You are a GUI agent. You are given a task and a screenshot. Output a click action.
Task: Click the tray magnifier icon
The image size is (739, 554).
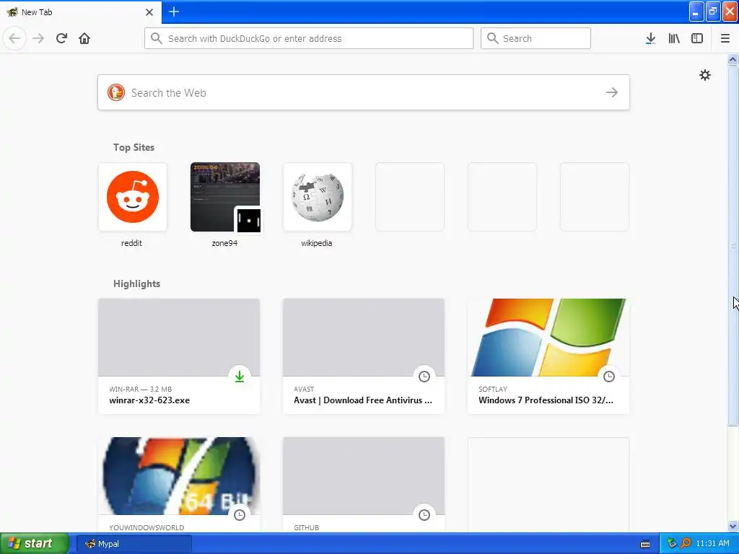click(686, 544)
